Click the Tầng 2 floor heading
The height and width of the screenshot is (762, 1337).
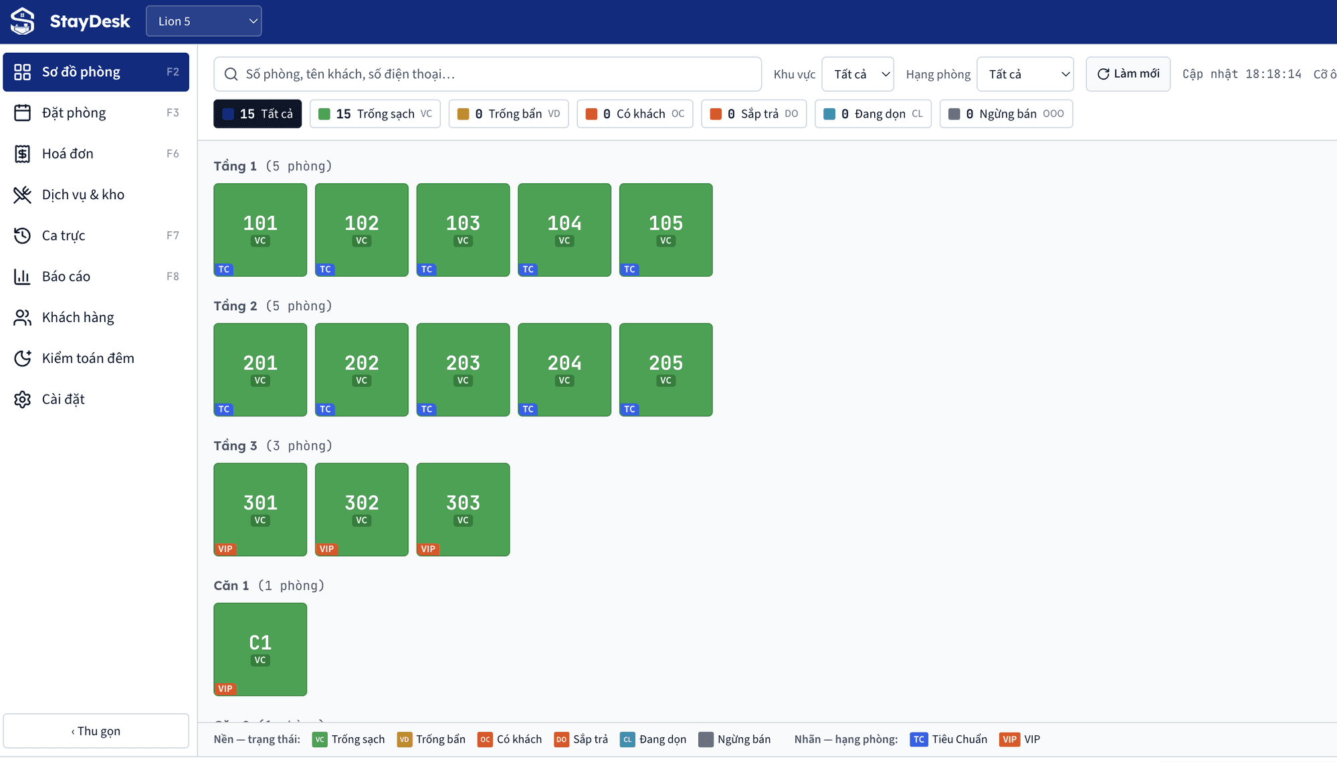point(235,306)
